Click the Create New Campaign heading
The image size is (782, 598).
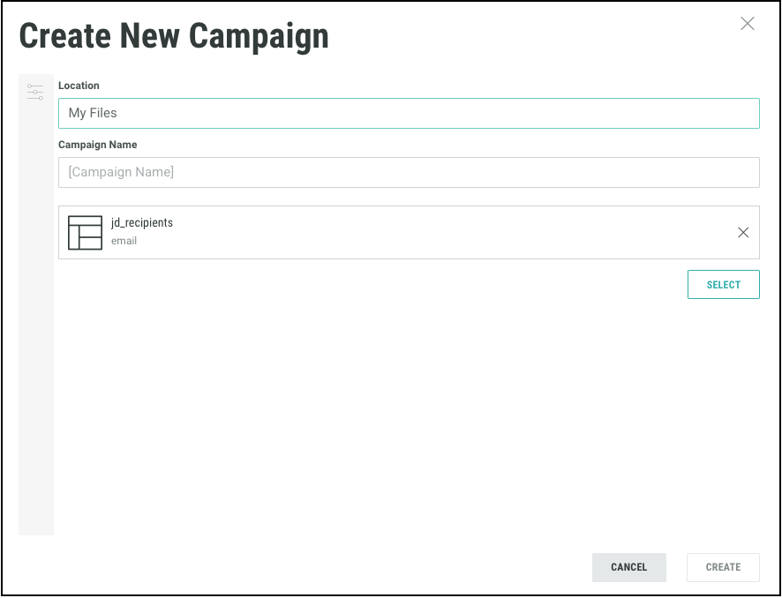174,36
